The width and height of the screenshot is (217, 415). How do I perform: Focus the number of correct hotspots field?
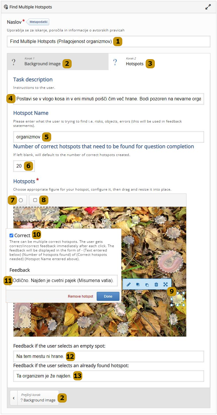coord(24,166)
